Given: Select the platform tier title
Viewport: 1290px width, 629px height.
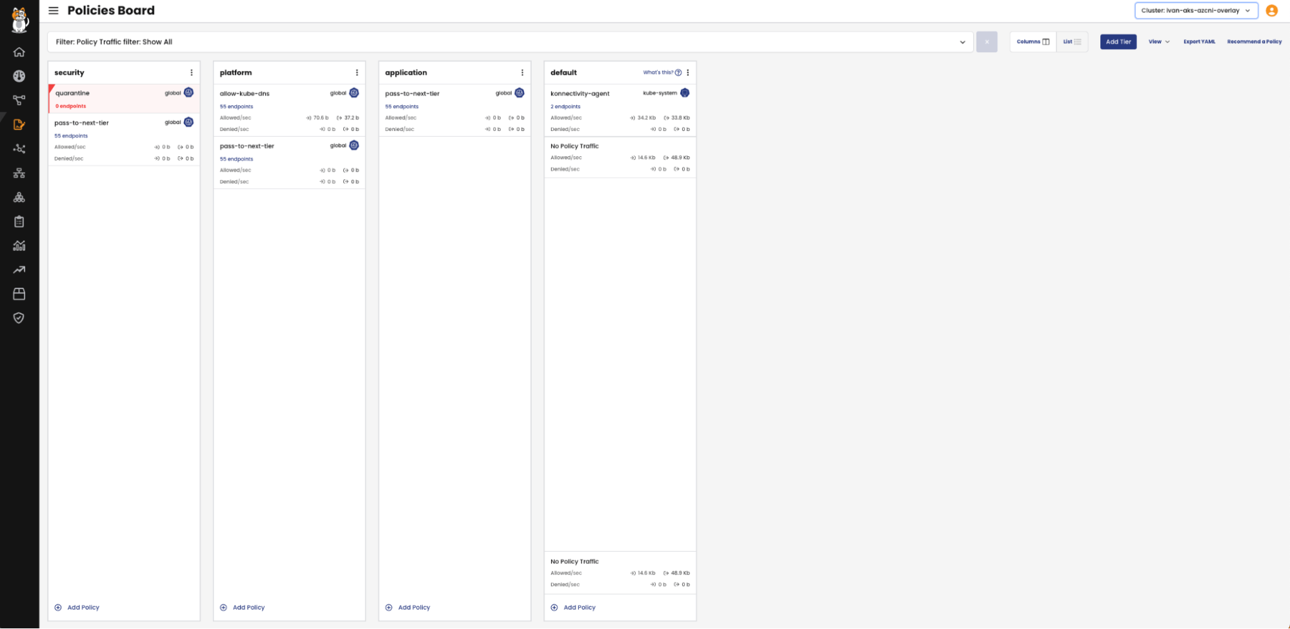Looking at the screenshot, I should point(236,72).
